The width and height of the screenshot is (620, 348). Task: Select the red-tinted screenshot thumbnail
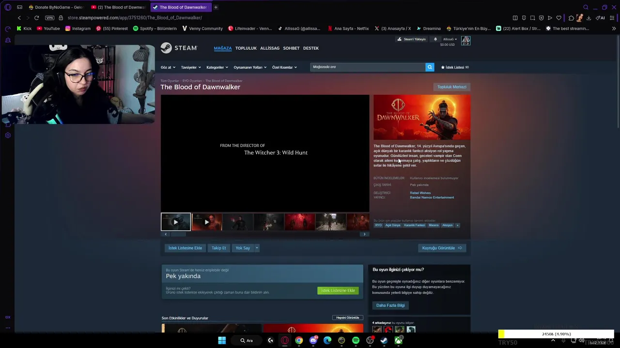point(300,222)
